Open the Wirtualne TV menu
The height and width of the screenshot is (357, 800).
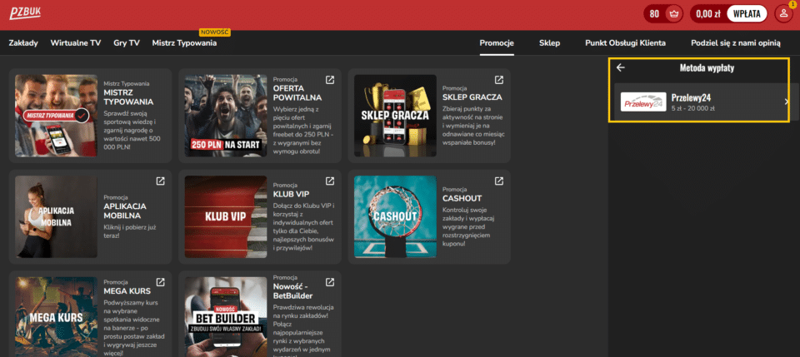pos(76,43)
